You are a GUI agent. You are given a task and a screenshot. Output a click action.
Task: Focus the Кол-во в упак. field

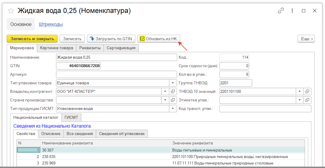[x=234, y=74]
